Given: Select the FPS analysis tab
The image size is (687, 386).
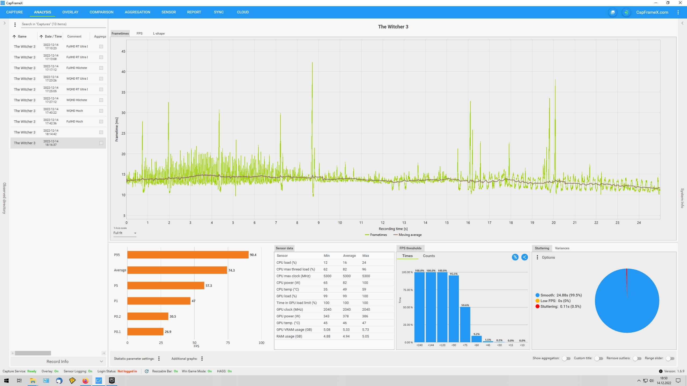Looking at the screenshot, I should tap(140, 34).
